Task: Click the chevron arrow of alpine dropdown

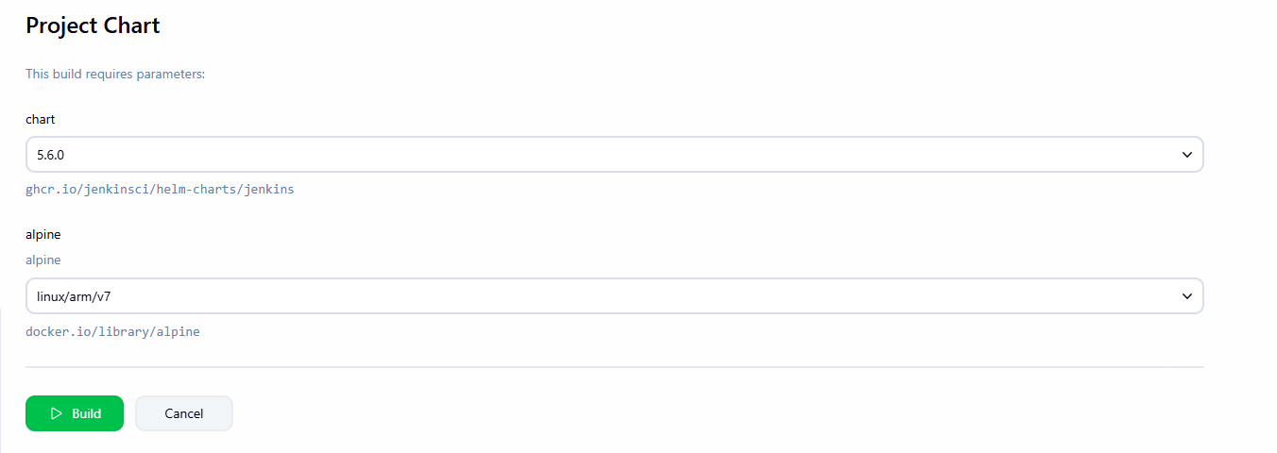Action: pos(1187,296)
